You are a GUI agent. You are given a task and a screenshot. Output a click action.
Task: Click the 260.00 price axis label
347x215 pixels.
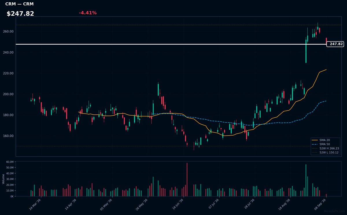click(9, 32)
